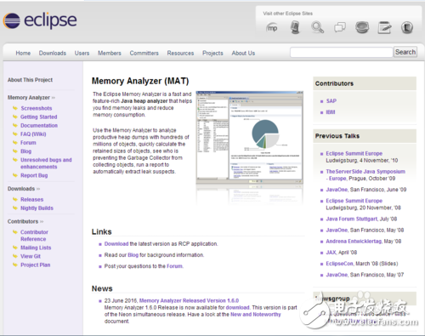Image resolution: width=425 pixels, height=336 pixels.
Task: Click the Memory Analyzer sidebar heading
Action: pos(29,98)
